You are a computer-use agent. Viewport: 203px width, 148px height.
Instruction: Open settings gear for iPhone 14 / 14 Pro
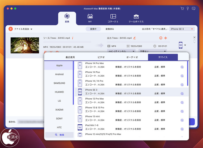(182, 85)
